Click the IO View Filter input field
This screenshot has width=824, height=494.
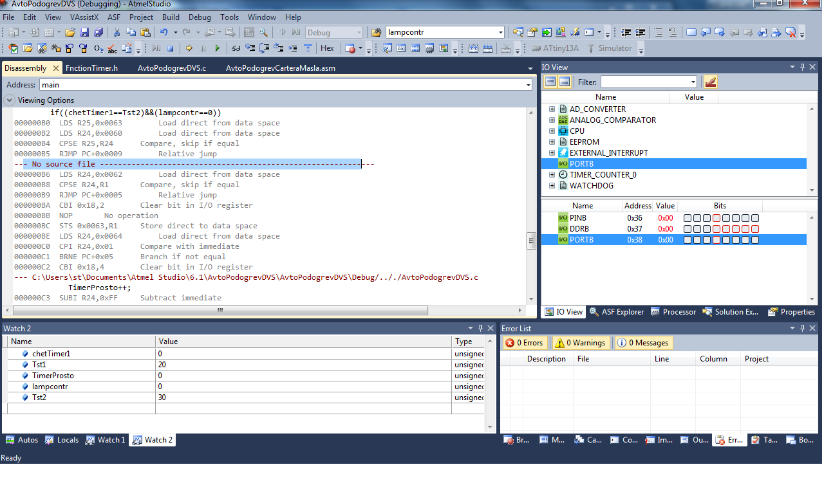(644, 82)
